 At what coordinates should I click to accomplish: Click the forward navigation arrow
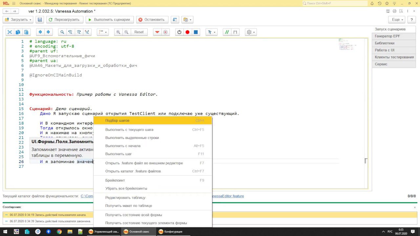tap(14, 11)
